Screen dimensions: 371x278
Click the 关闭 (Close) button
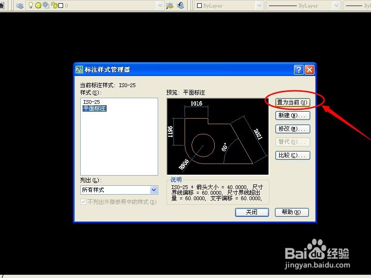[x=252, y=212]
